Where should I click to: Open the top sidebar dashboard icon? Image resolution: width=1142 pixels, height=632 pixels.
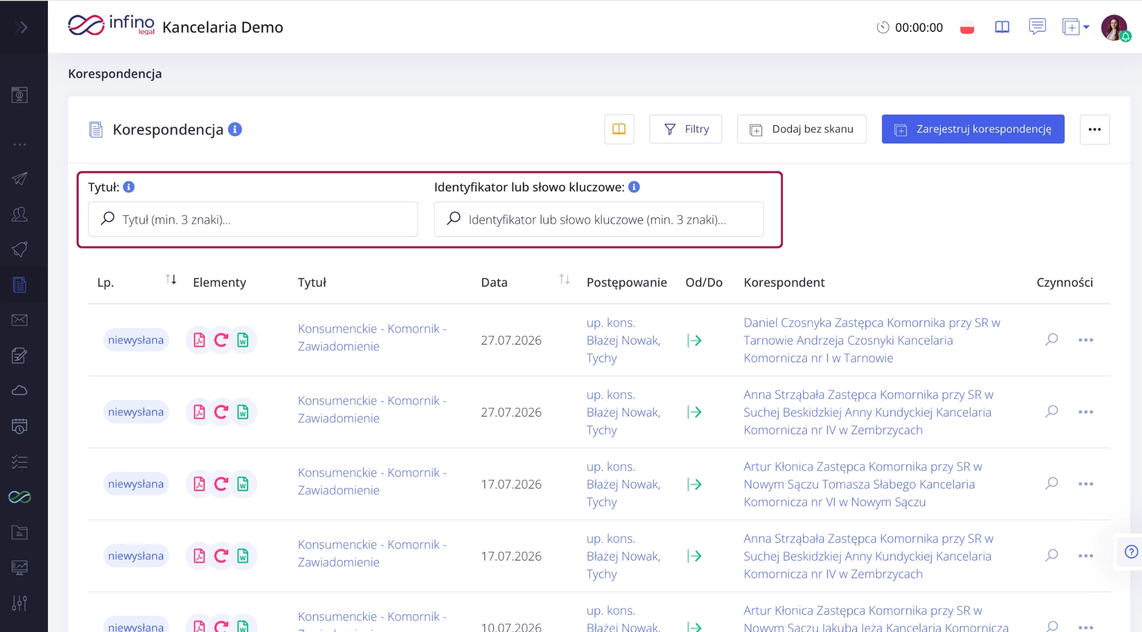[x=20, y=95]
